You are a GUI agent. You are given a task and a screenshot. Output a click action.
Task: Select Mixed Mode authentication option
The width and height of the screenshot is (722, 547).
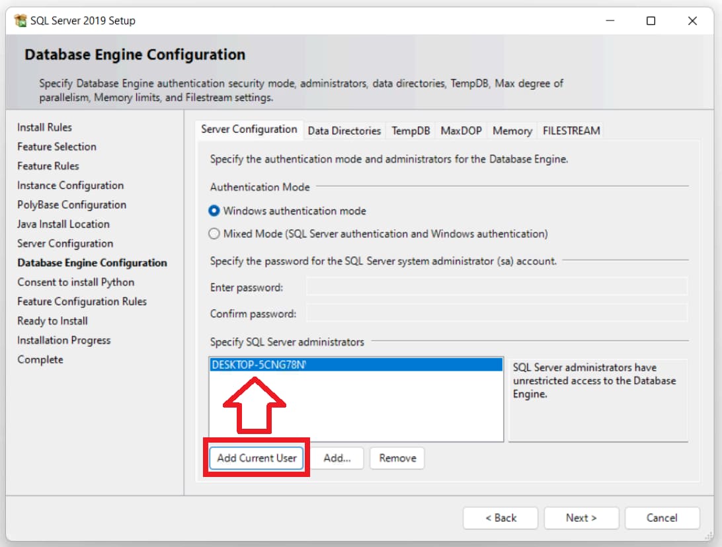214,234
